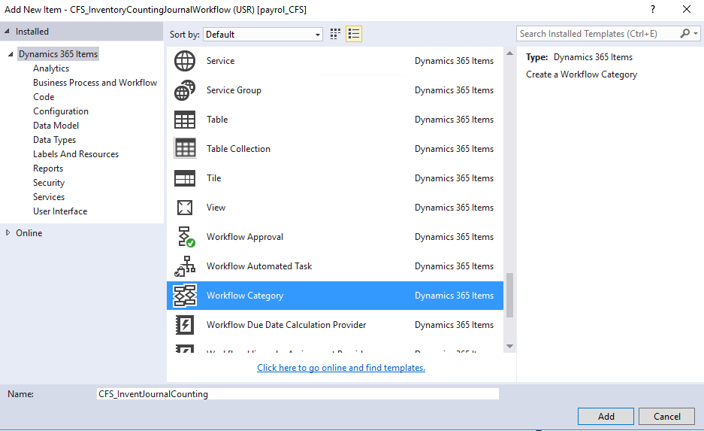Collapse the Dynamics 365 Items node
The width and height of the screenshot is (704, 431).
11,54
